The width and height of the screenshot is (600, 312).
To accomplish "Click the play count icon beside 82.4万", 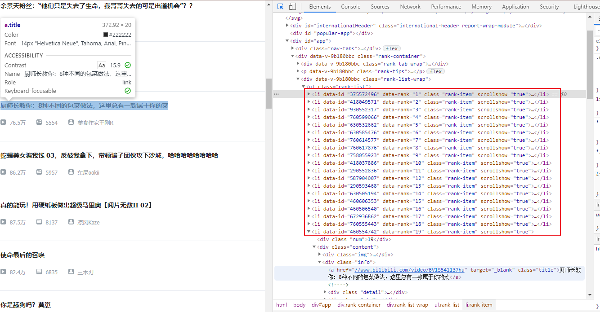I will pos(3,272).
